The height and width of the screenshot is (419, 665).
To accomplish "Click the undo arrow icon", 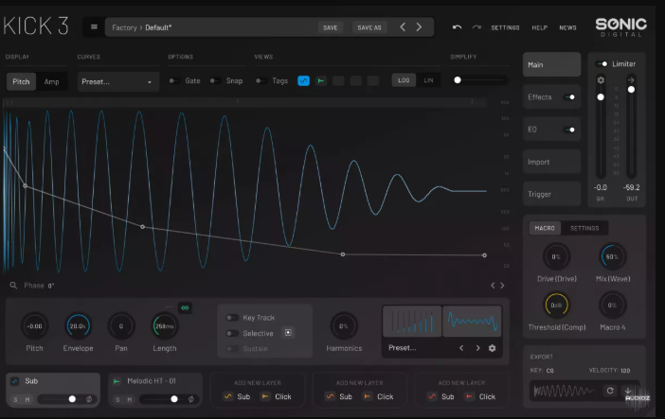I will pyautogui.click(x=458, y=27).
